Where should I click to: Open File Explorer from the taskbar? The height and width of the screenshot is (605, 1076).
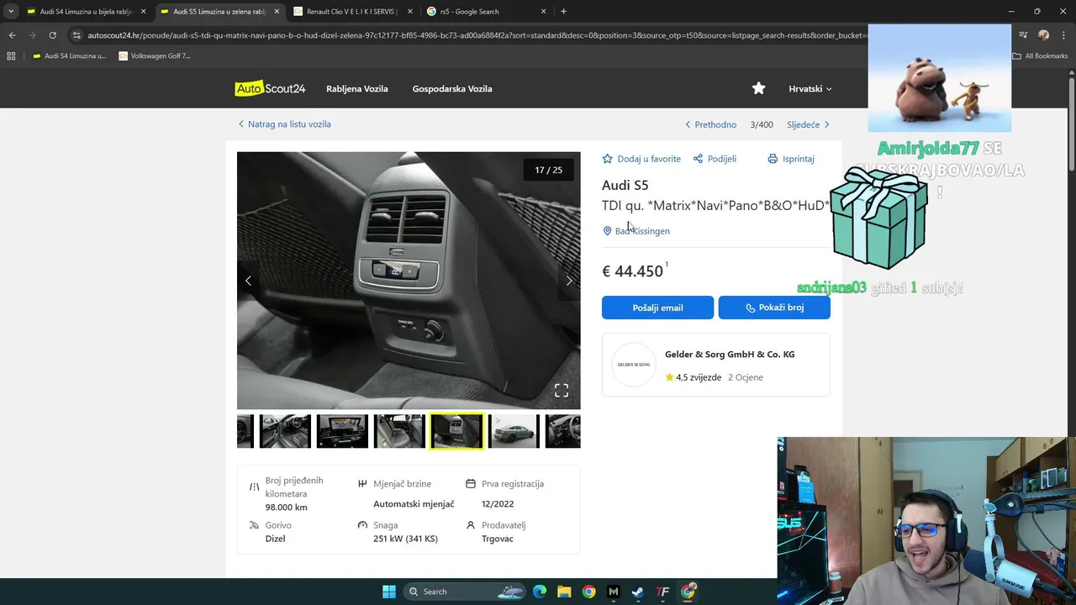coord(564,592)
